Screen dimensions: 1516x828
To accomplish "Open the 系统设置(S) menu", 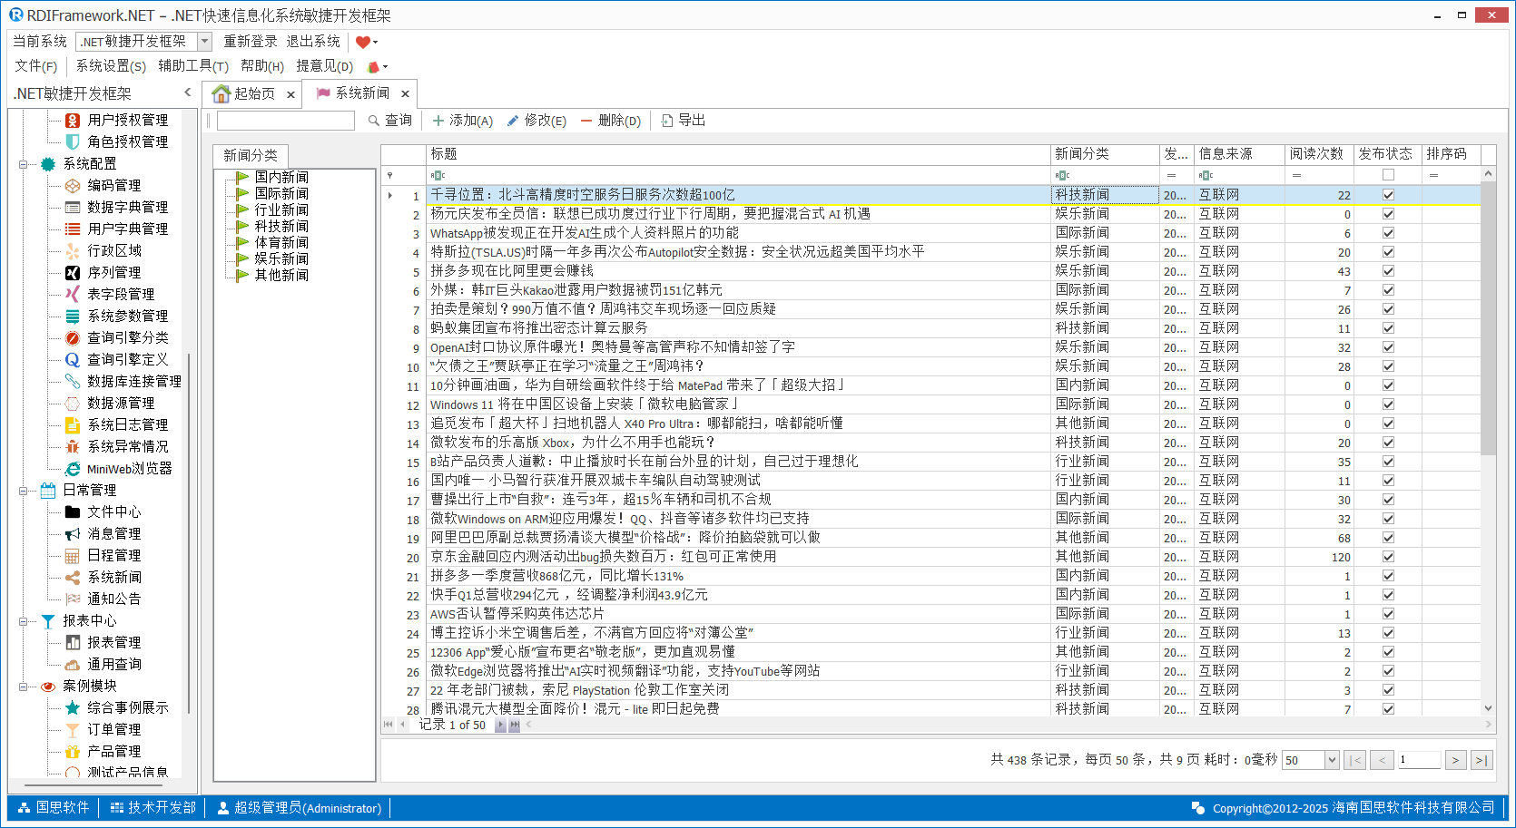I will (x=111, y=66).
